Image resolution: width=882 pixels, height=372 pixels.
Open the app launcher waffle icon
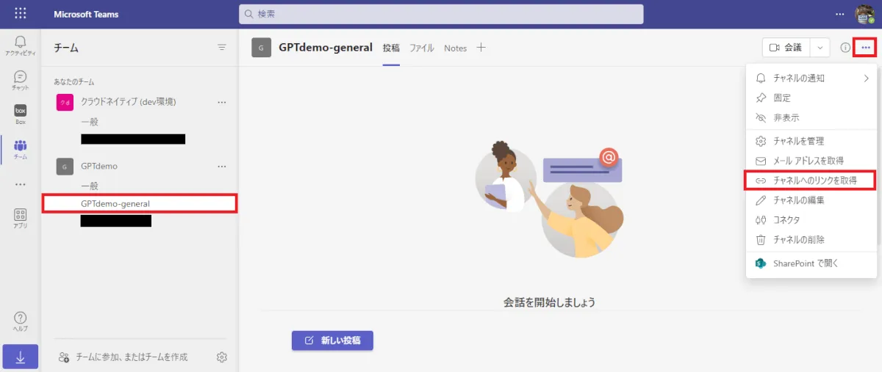coord(20,14)
